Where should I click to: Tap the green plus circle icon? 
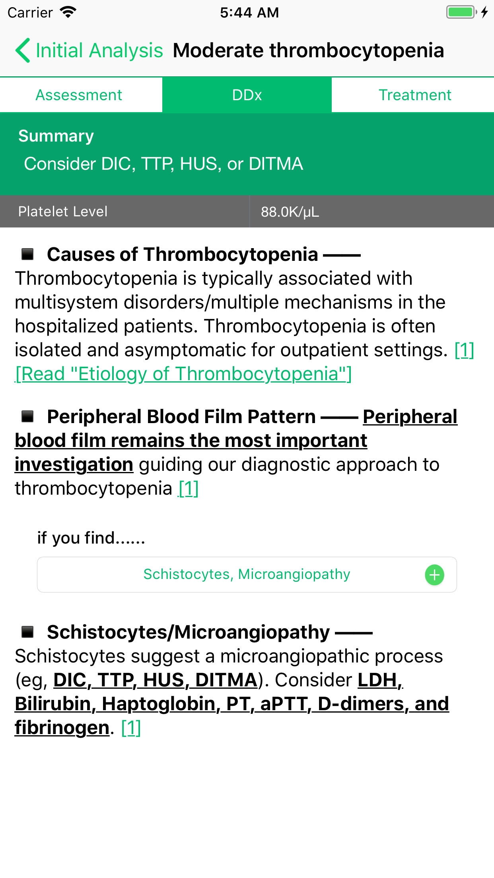[x=434, y=575]
